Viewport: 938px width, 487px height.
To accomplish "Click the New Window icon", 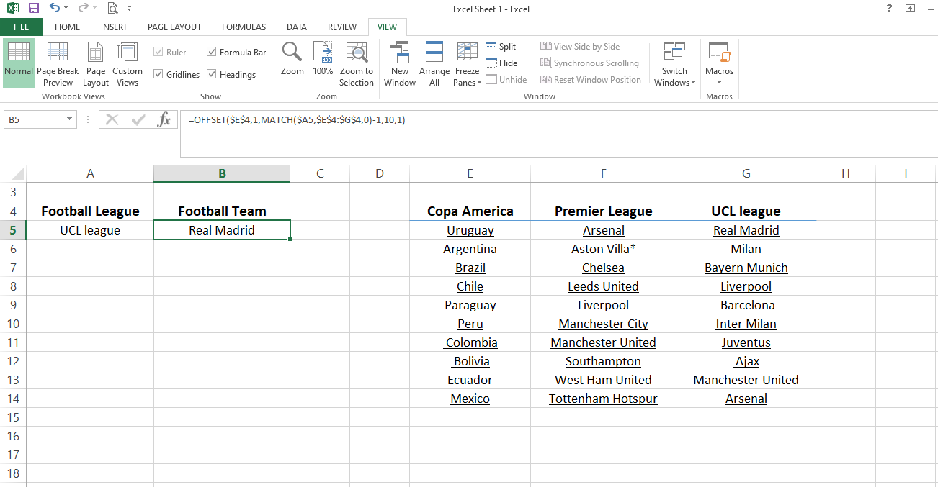I will 399,63.
